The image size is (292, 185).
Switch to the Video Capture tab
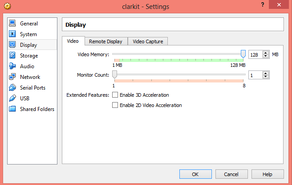tap(148, 41)
